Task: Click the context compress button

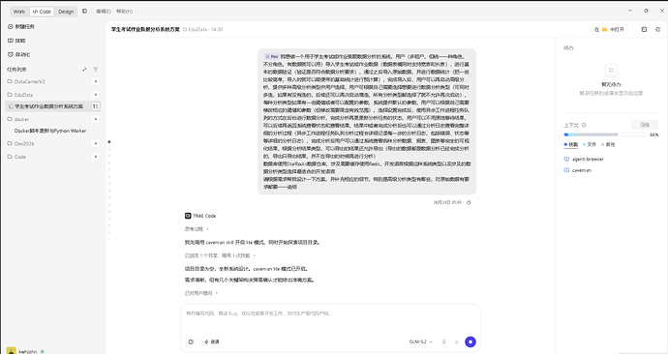Action: tap(645, 125)
